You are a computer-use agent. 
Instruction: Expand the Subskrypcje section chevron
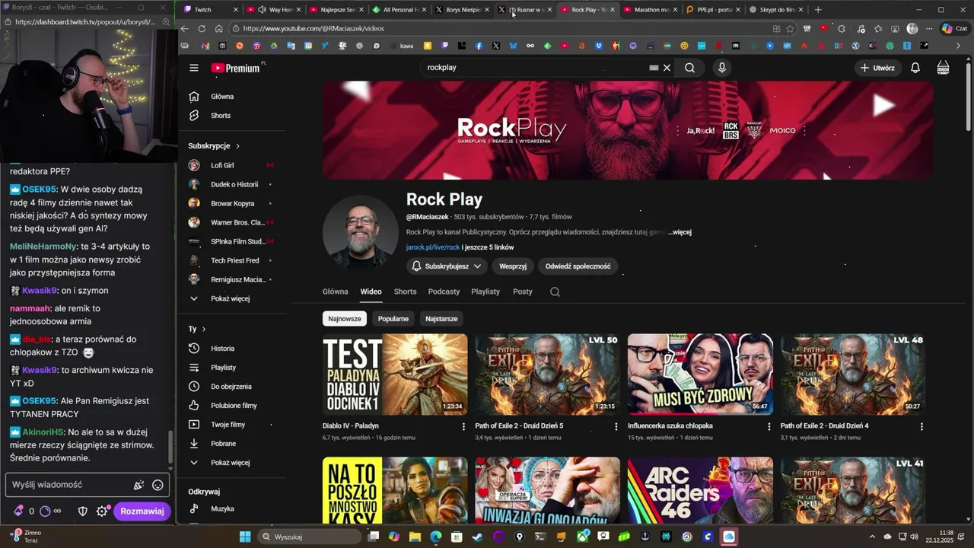click(237, 146)
